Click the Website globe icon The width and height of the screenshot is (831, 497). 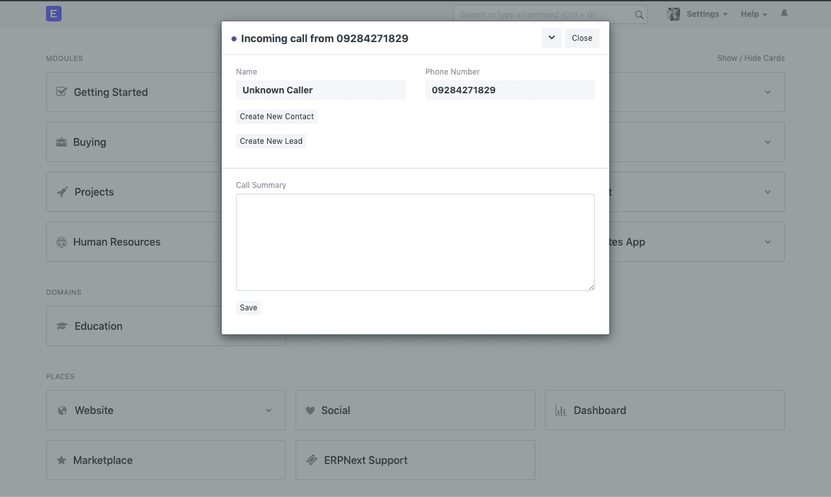[61, 410]
